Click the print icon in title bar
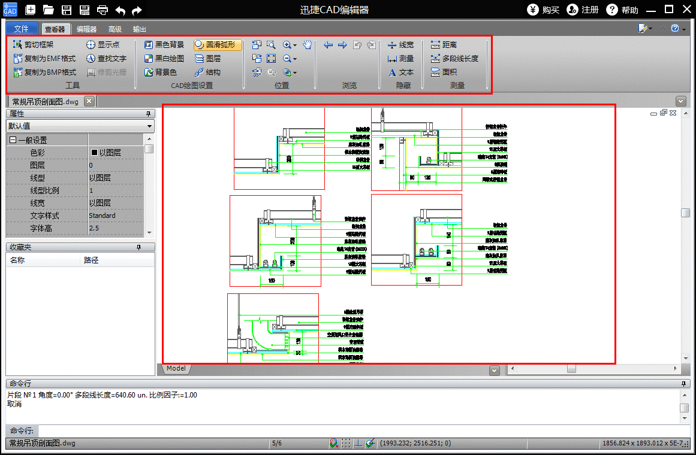Viewport: 696px width, 455px height. tap(103, 10)
